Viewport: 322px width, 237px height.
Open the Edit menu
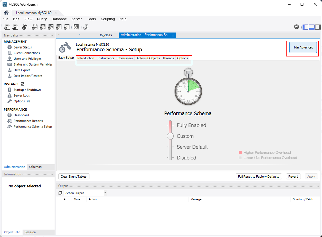(x=16, y=19)
